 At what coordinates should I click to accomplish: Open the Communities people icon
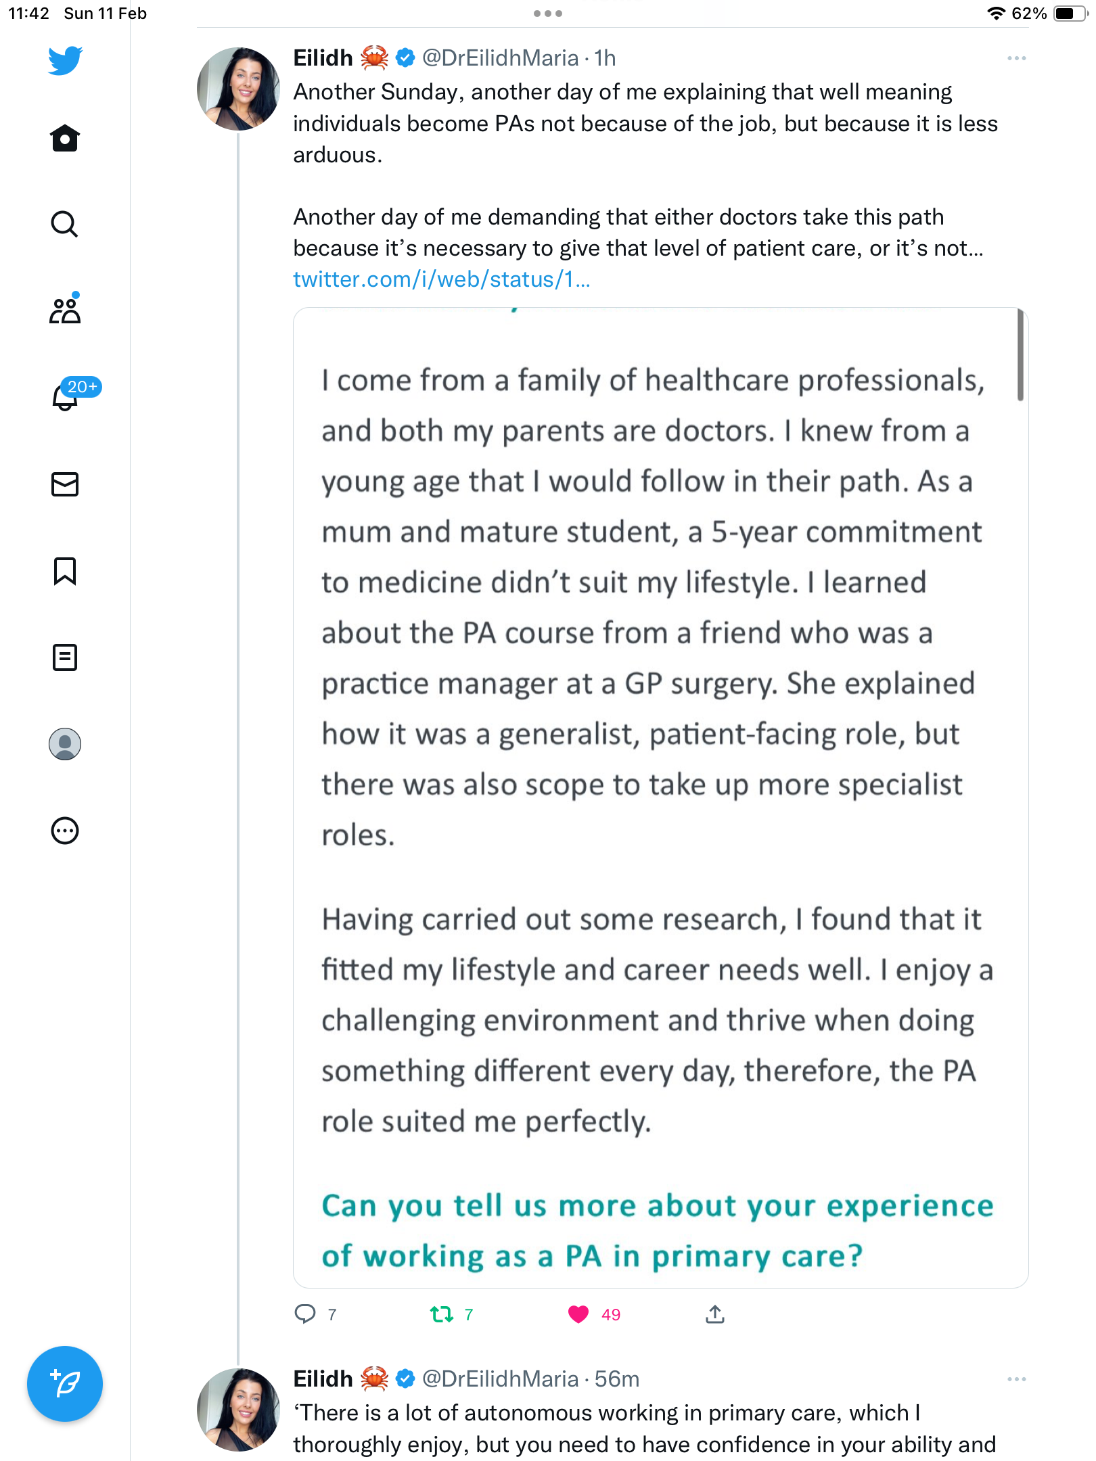tap(65, 310)
